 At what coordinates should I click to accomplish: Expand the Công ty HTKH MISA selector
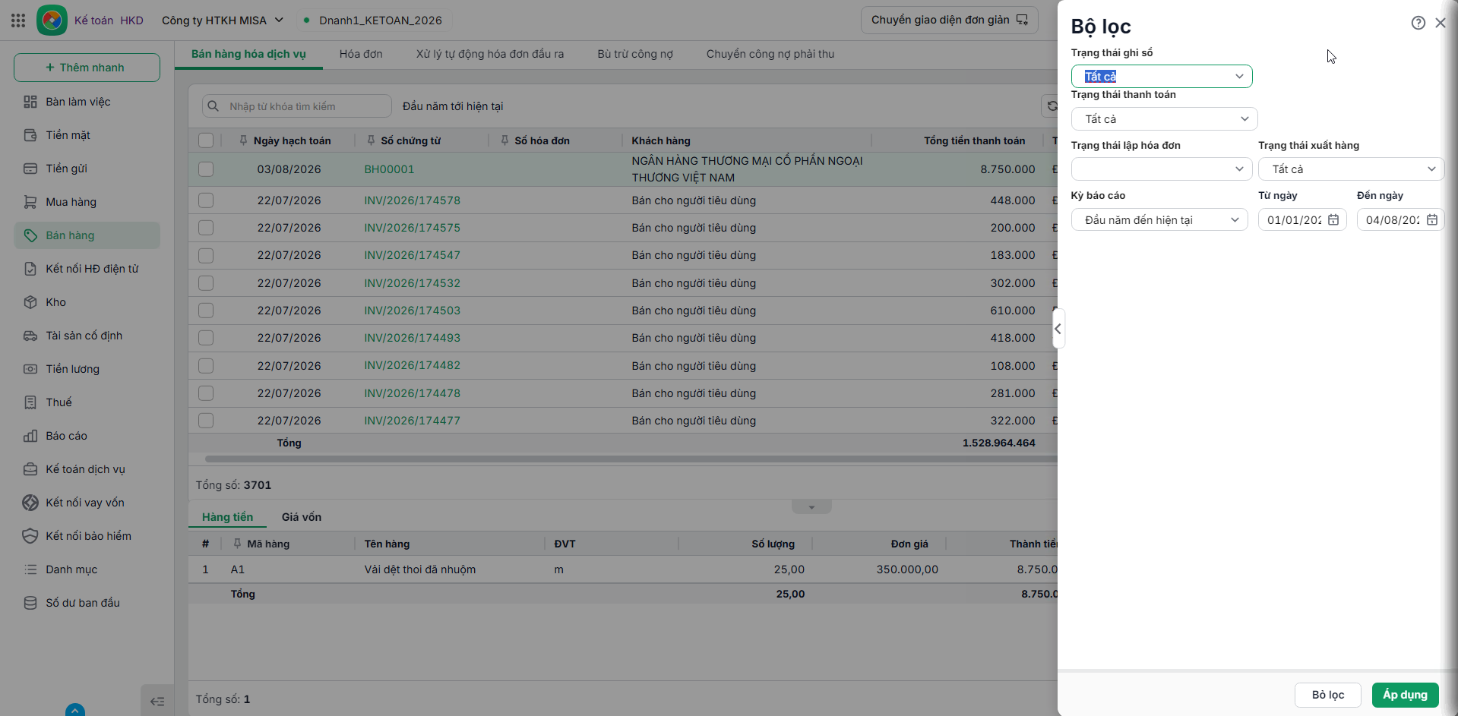(x=223, y=21)
